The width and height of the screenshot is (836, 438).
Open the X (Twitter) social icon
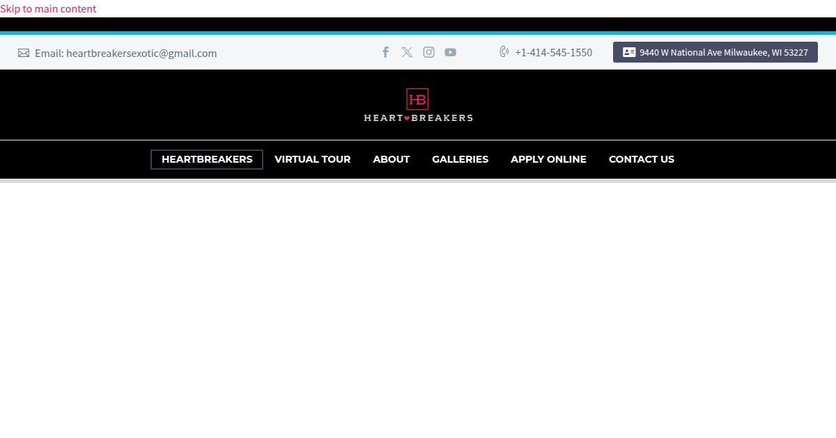pyautogui.click(x=407, y=52)
